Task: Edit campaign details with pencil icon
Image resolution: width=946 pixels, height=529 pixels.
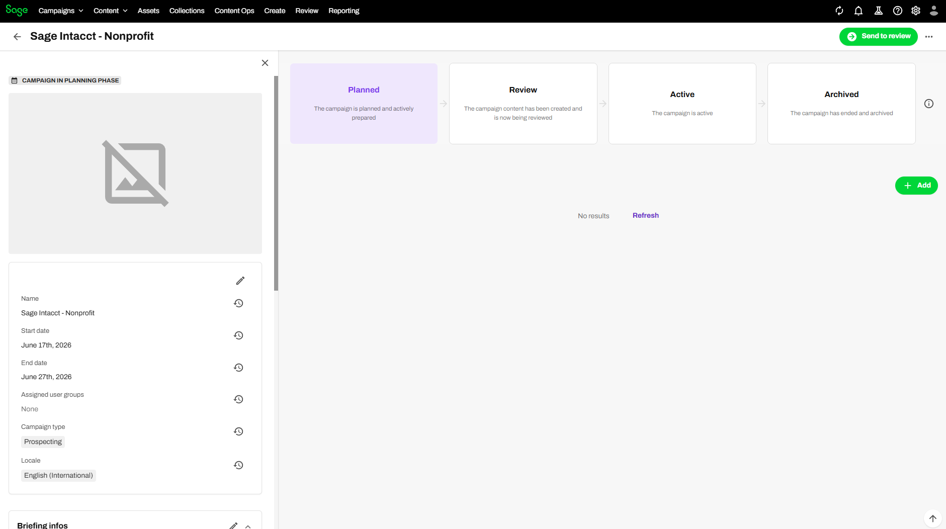Action: tap(240, 281)
